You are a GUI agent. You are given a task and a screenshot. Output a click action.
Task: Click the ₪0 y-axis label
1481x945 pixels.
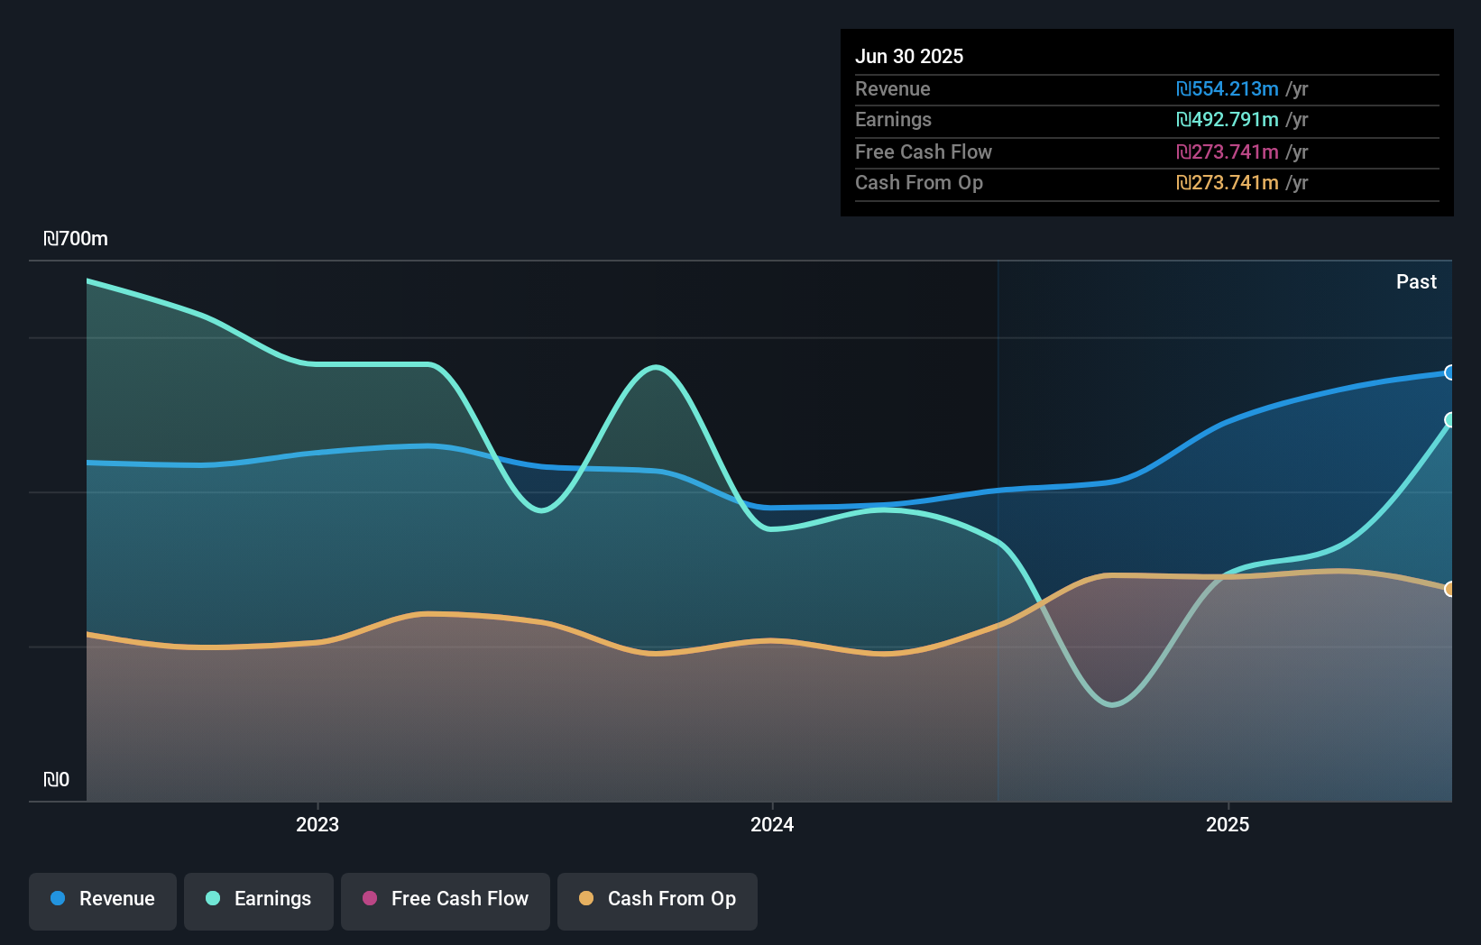(x=56, y=780)
